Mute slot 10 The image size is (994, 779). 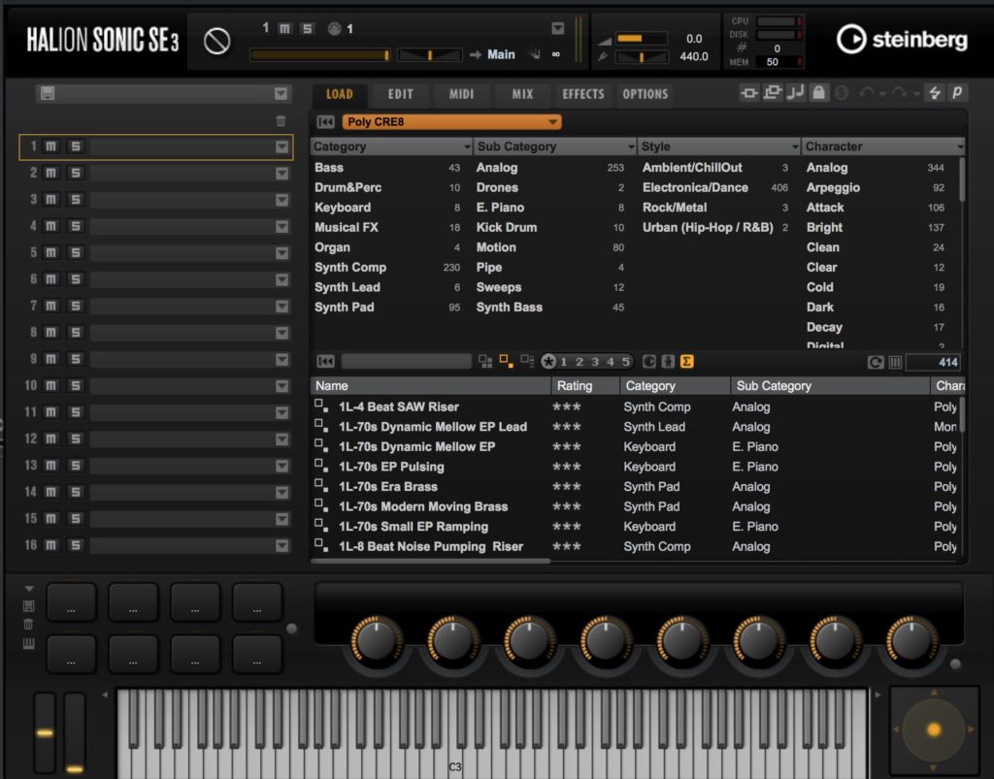click(x=50, y=386)
